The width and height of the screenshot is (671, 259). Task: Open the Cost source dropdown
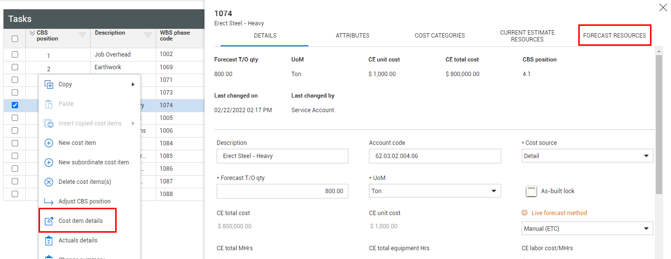pos(588,156)
